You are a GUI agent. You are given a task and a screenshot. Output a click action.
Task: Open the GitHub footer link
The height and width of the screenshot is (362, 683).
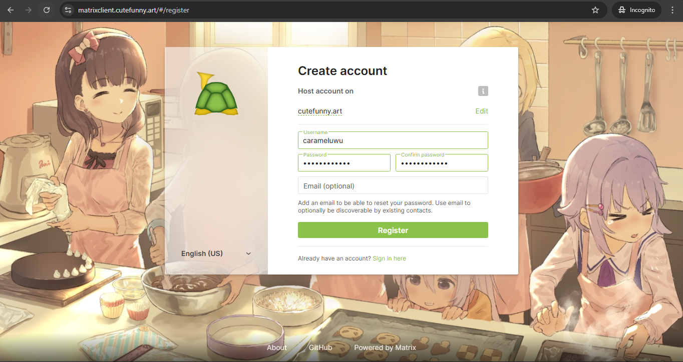tap(320, 347)
